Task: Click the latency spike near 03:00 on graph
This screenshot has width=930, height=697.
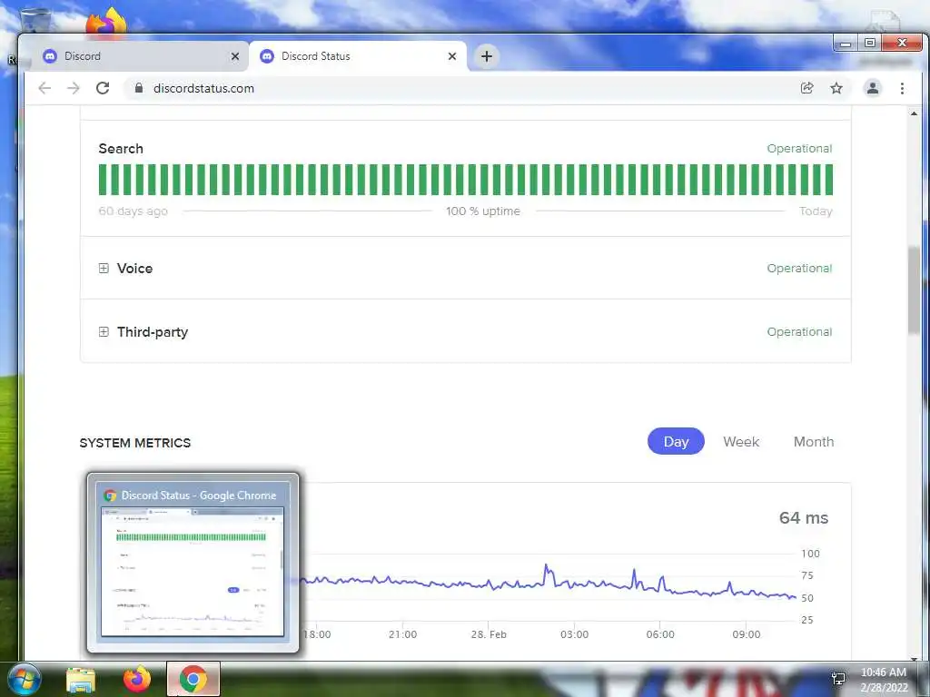Action: tap(546, 568)
